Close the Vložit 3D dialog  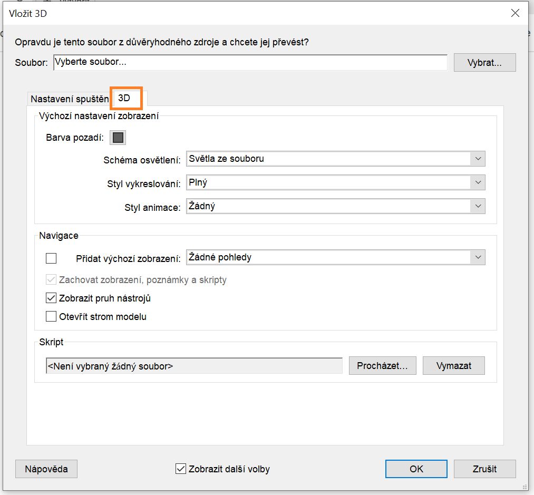point(515,13)
